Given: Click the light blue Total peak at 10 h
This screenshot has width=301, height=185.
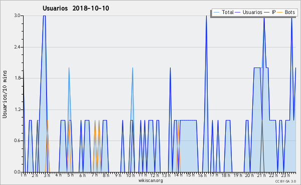Looking at the screenshot, I should click(132, 68).
